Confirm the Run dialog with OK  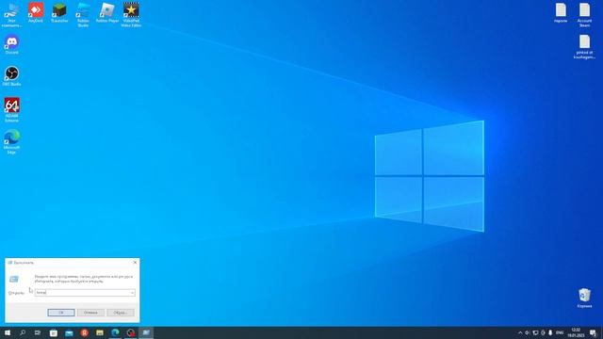point(61,313)
